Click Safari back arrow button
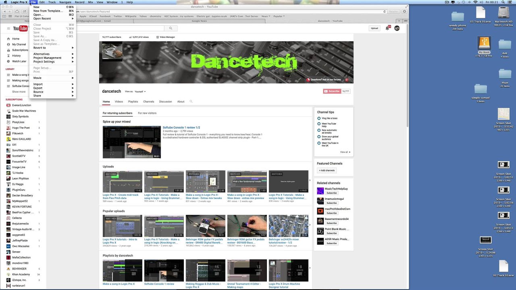This screenshot has height=290, width=516. coord(4,11)
